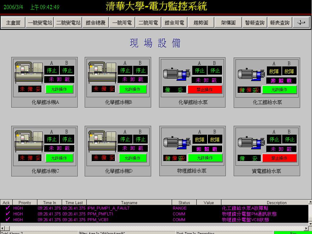Screen dimensions: 312x234
Task: Open the 警報查詢 alarm query
Action: (255, 23)
